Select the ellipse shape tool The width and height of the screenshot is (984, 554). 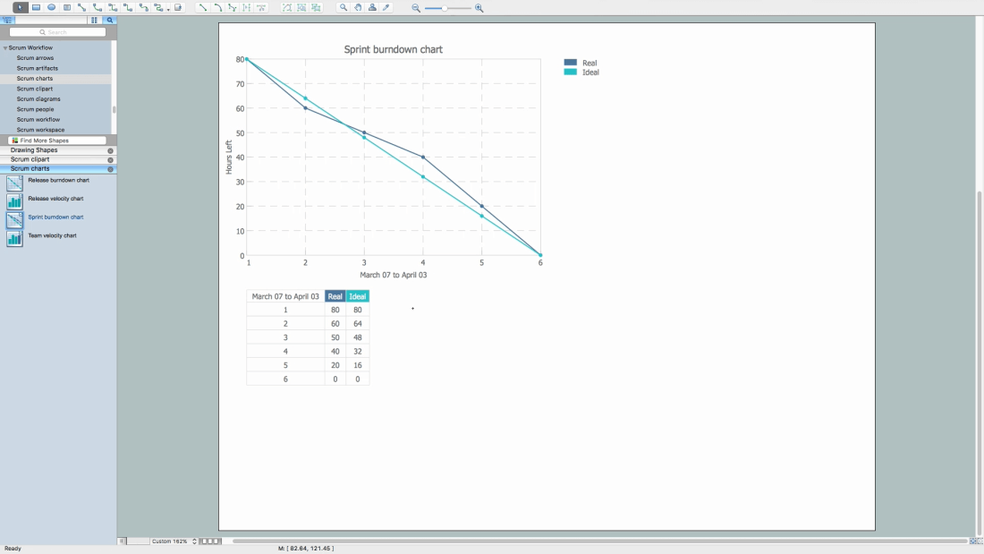[52, 7]
